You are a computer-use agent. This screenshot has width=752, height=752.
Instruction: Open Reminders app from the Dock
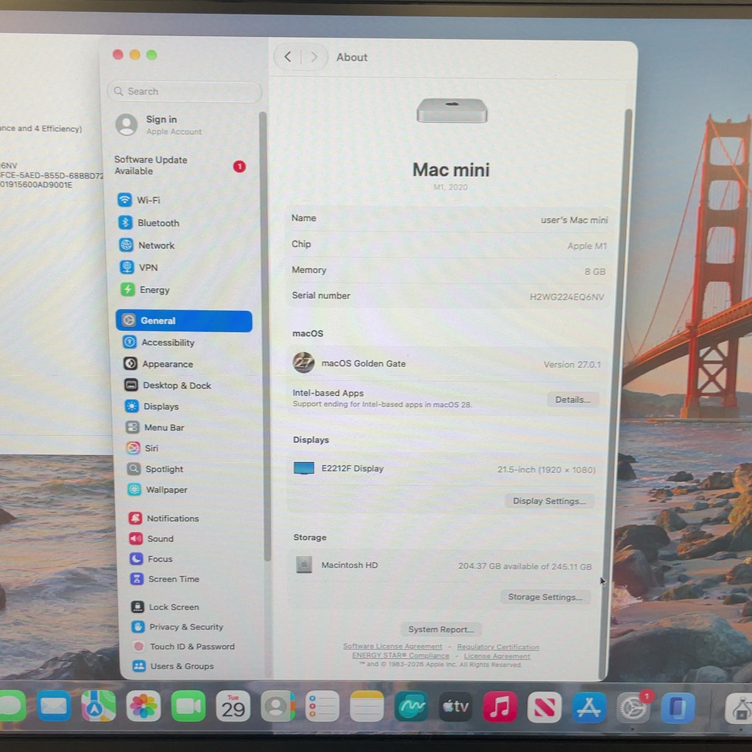click(322, 707)
